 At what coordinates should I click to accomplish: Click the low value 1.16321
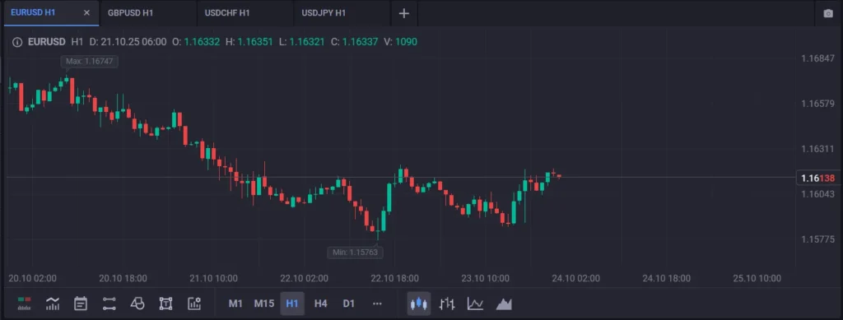tap(306, 42)
